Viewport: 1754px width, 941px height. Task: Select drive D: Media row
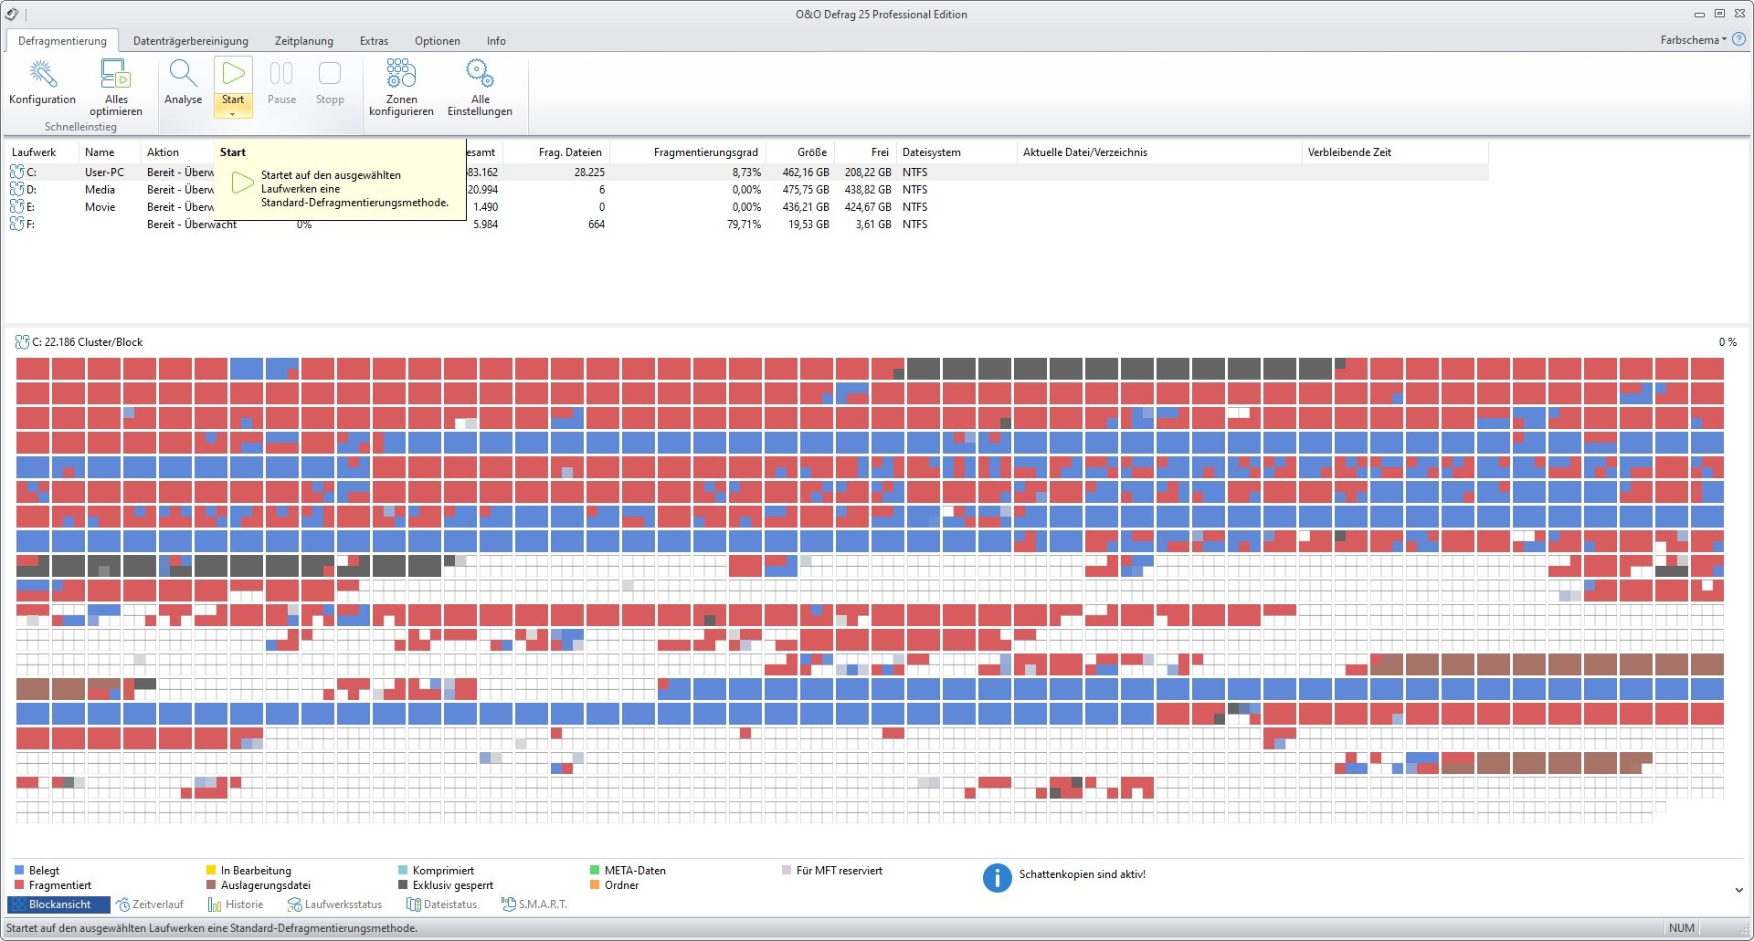tap(100, 190)
